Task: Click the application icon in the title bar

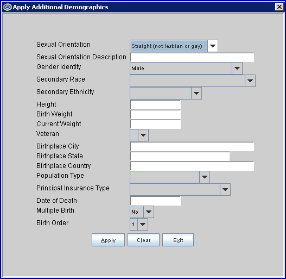Action: coord(8,7)
